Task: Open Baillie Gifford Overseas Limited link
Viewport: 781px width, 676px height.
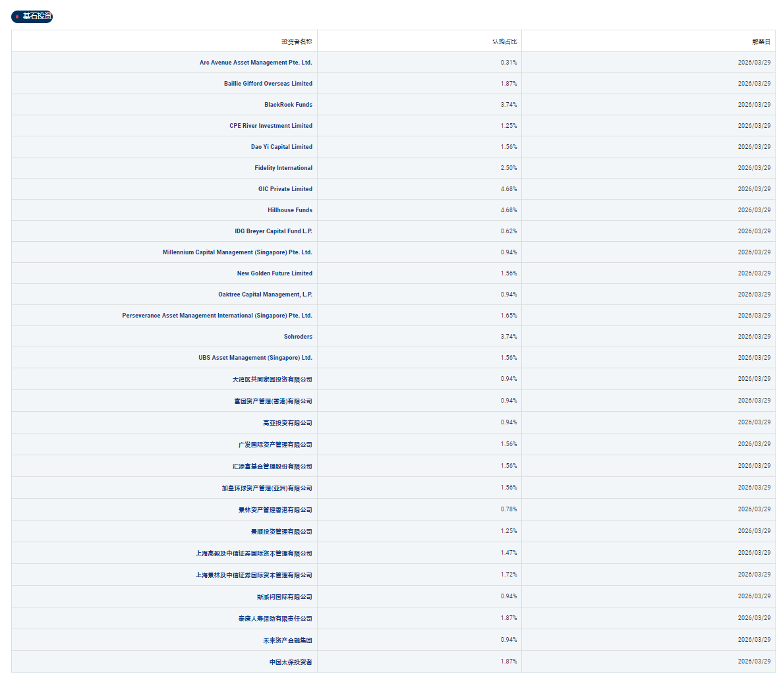Action: tap(268, 84)
